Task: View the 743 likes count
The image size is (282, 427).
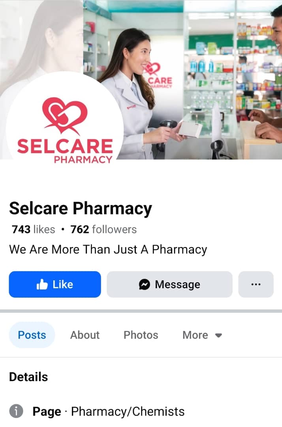Action: click(34, 229)
